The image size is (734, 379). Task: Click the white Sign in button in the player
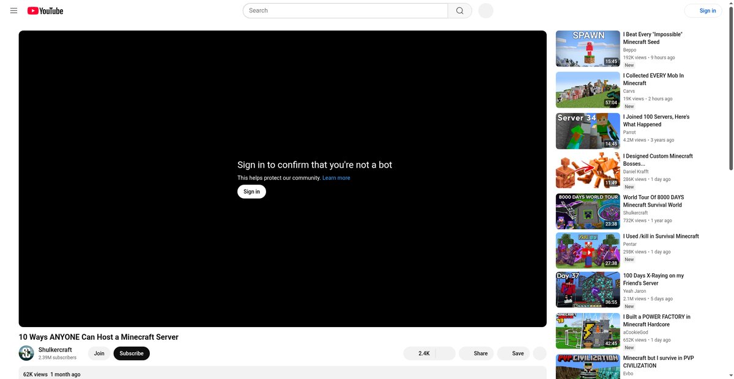coord(251,191)
